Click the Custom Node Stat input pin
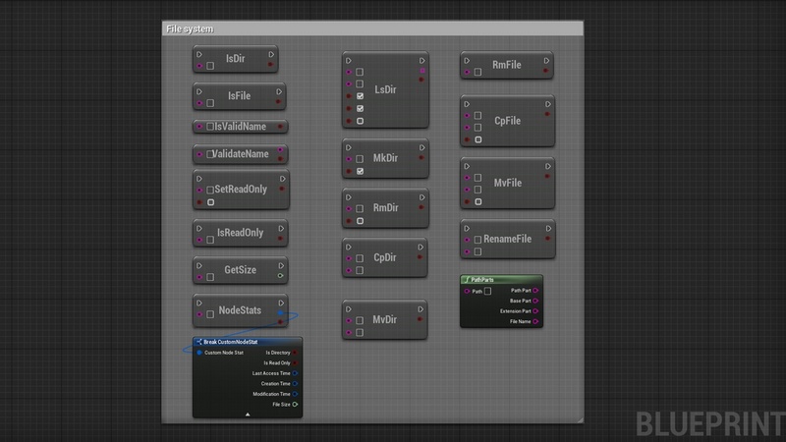 coord(199,352)
